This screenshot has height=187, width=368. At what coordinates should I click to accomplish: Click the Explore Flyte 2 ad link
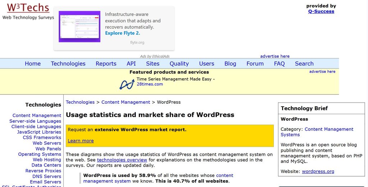(123, 33)
